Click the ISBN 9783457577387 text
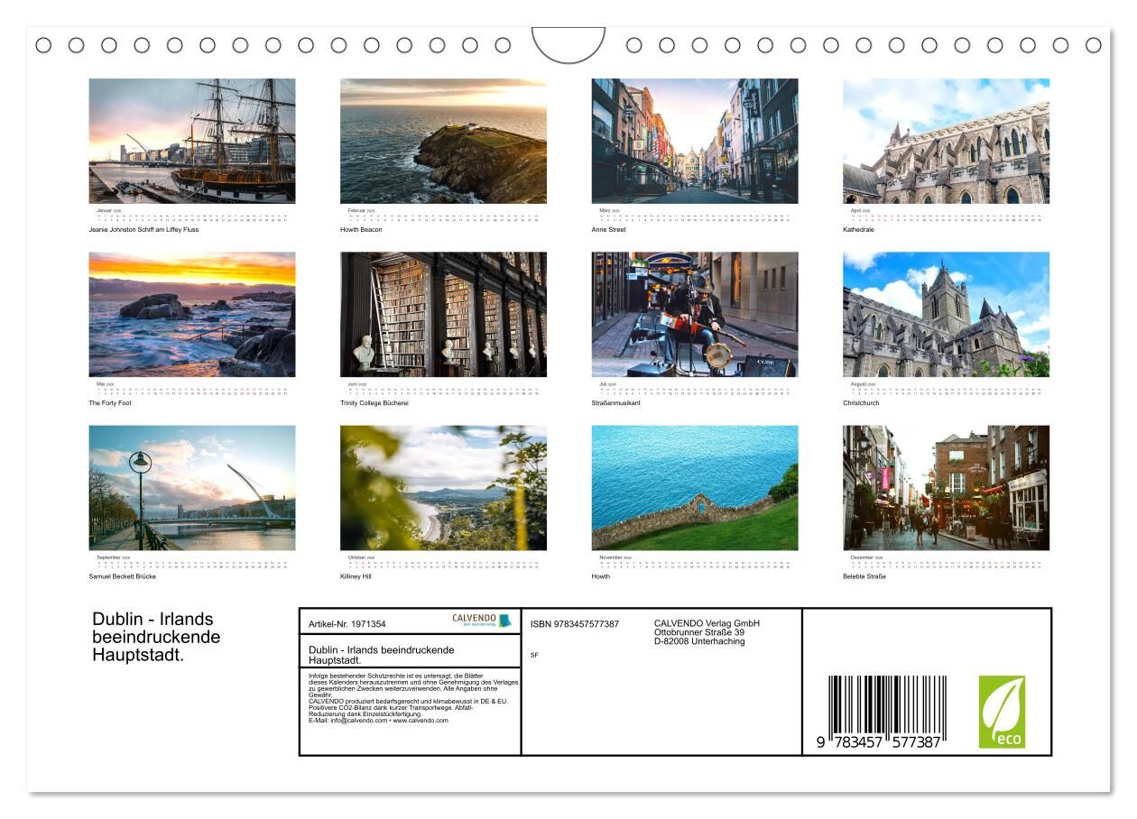1137x819 pixels. (575, 624)
